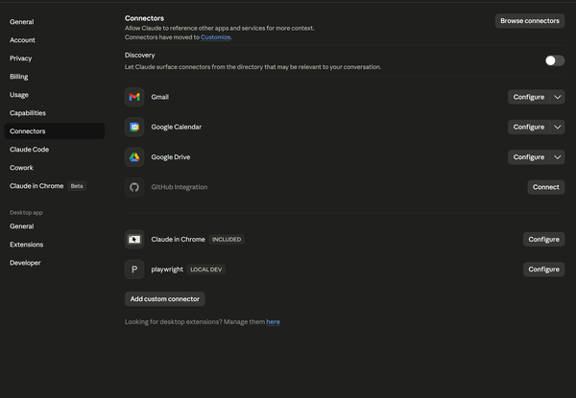The width and height of the screenshot is (576, 398).
Task: Open General settings at top of sidebar
Action: click(x=55, y=22)
